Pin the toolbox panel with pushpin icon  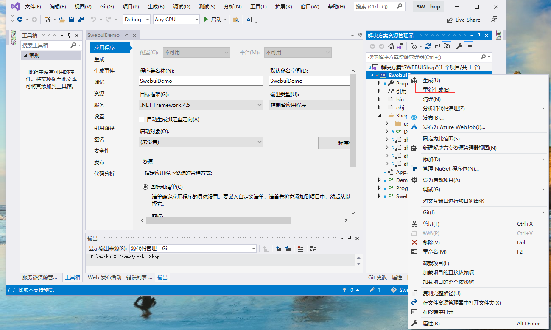point(69,36)
